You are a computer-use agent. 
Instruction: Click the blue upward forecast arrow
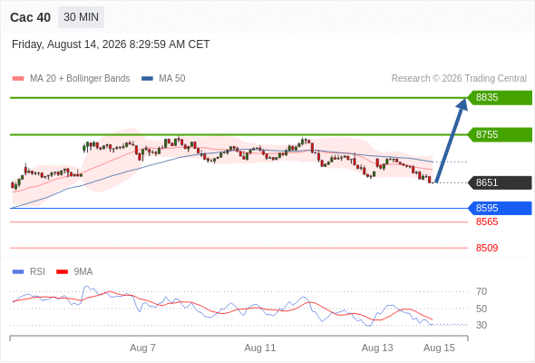(451, 141)
